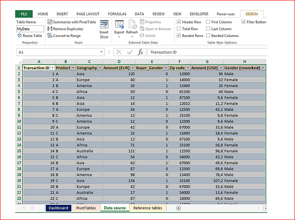This screenshot has width=295, height=220.
Task: Click the Resize Table icon
Action: point(20,36)
